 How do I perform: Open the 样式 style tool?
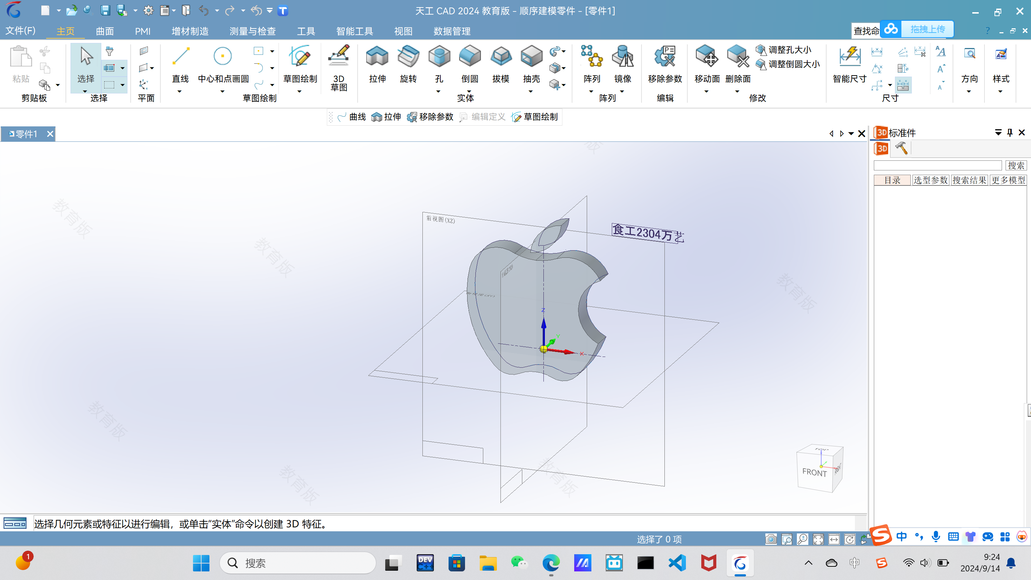tap(1001, 64)
